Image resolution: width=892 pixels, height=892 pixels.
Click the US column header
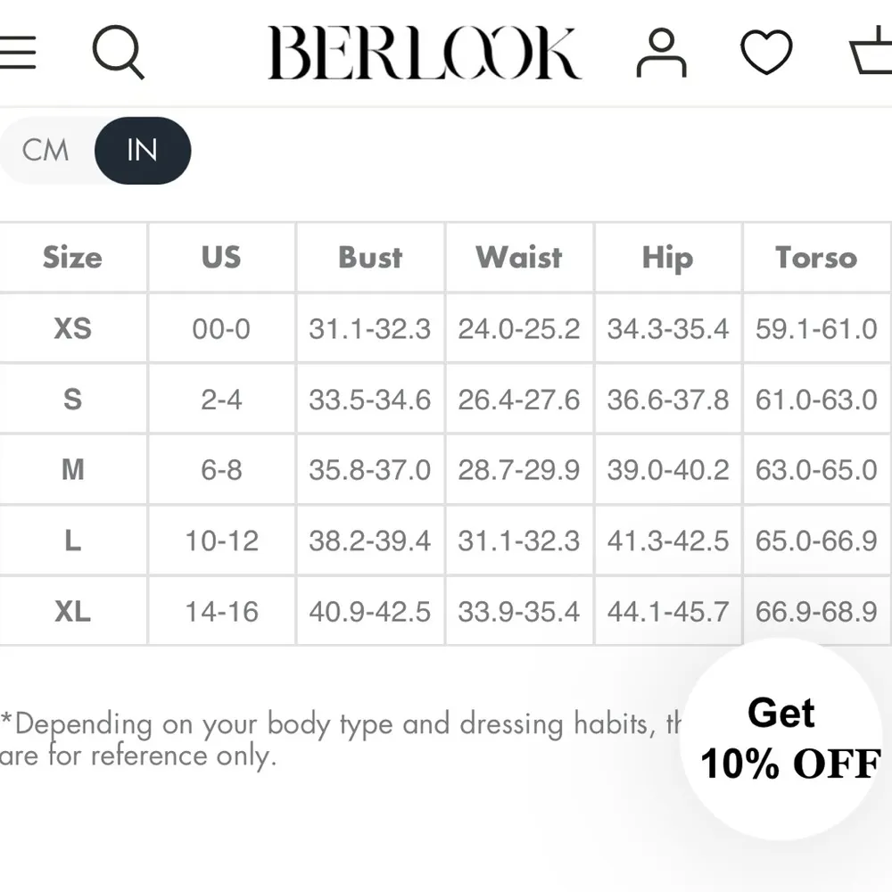tap(219, 258)
